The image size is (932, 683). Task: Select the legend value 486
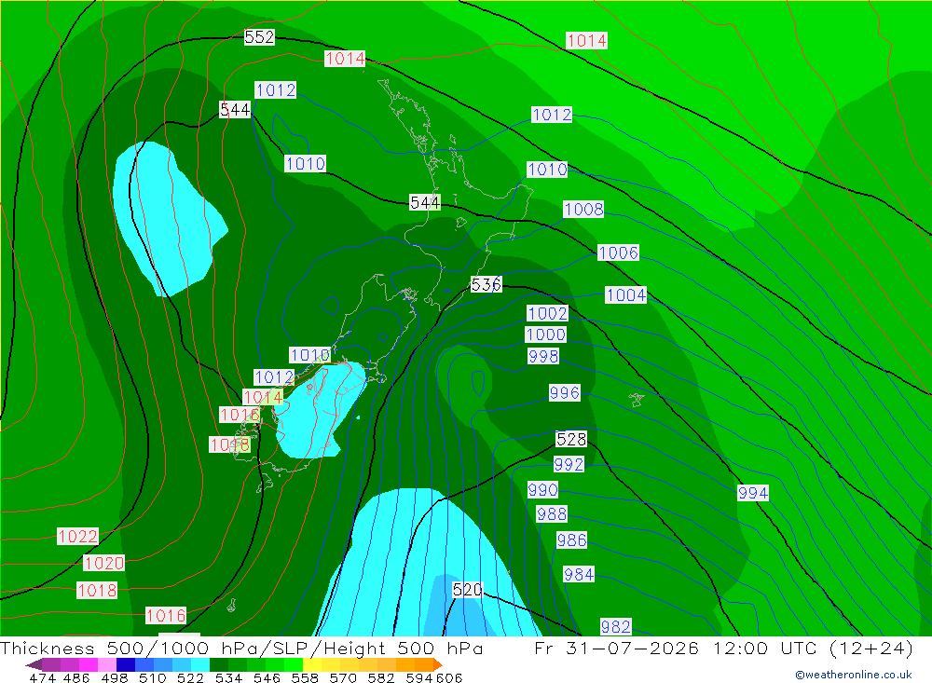tap(76, 677)
